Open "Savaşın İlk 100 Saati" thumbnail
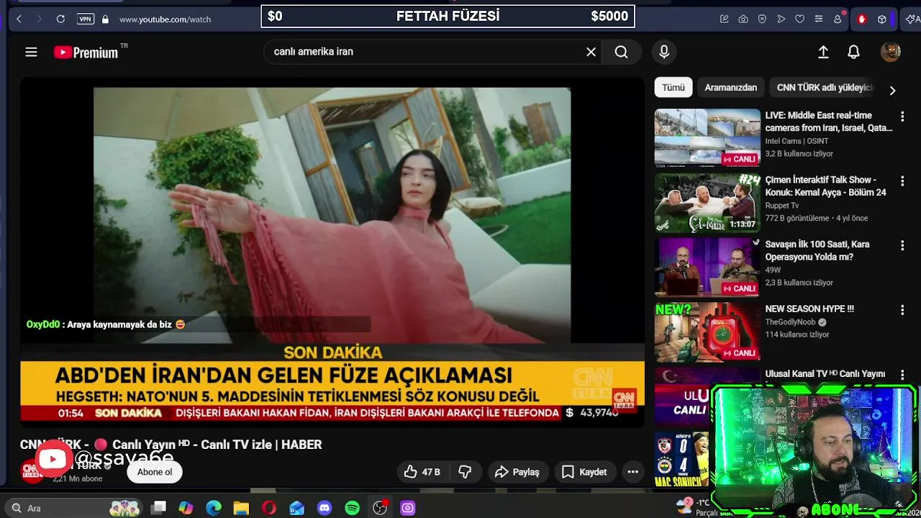This screenshot has width=921, height=518. pyautogui.click(x=707, y=268)
